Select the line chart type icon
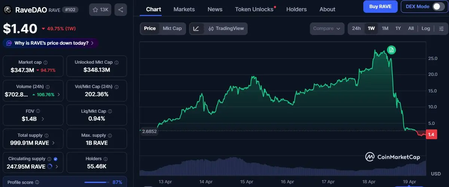 [x=197, y=28]
